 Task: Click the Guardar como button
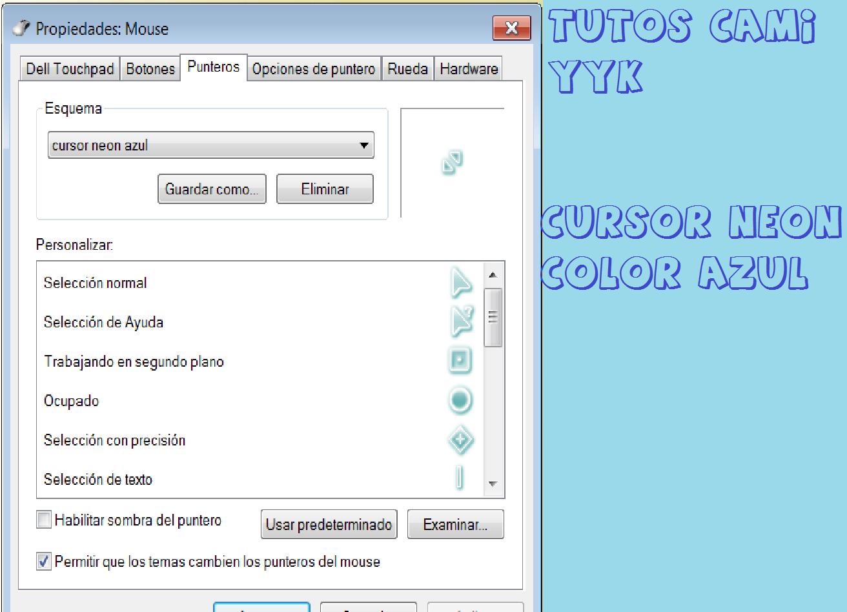click(212, 189)
